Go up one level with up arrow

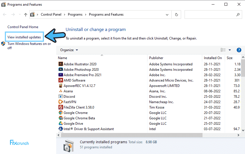pyautogui.click(x=25, y=15)
